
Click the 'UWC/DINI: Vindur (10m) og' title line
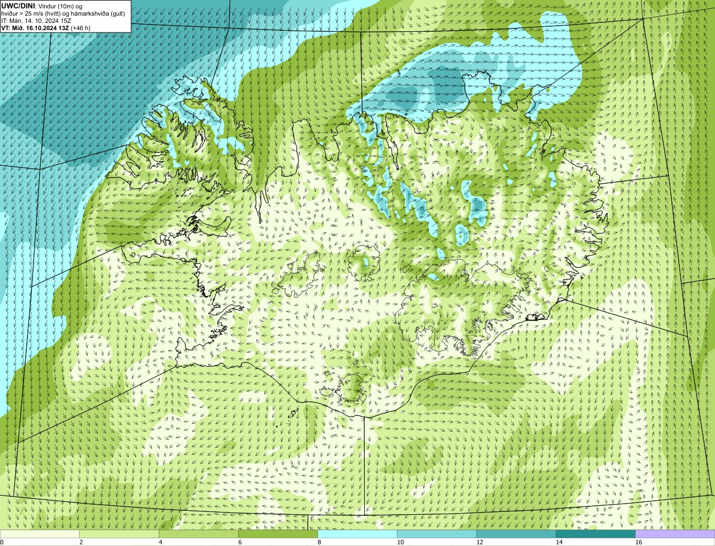click(x=42, y=6)
